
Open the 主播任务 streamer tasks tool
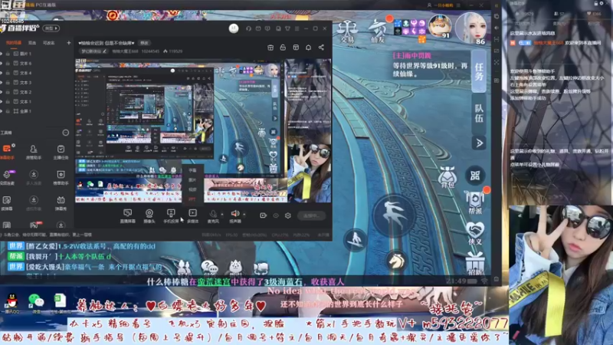(61, 152)
